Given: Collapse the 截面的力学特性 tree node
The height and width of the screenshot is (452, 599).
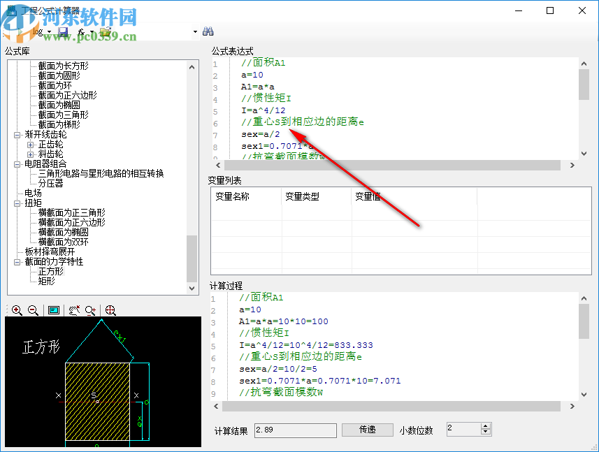Looking at the screenshot, I should point(17,262).
